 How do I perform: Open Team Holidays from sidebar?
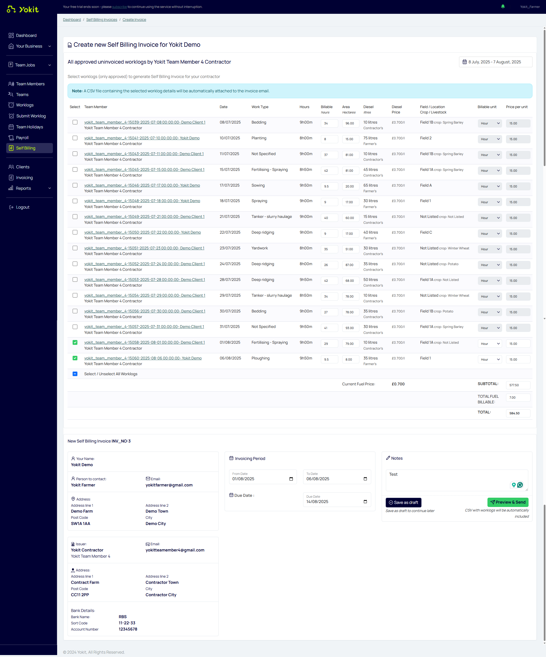click(29, 127)
